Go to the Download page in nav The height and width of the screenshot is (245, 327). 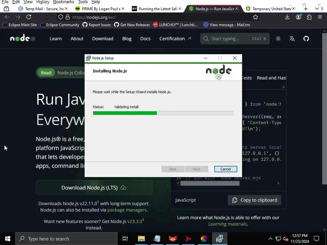tap(103, 39)
